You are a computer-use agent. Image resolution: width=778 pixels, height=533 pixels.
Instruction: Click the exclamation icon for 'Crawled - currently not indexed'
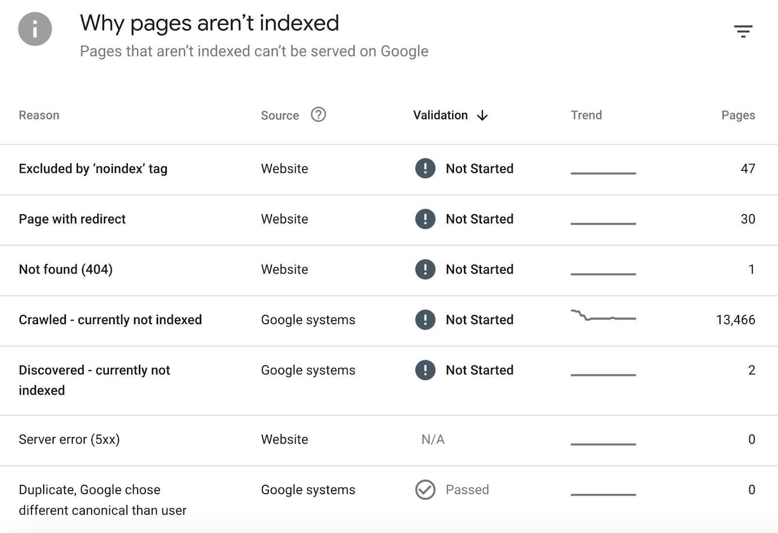point(424,320)
